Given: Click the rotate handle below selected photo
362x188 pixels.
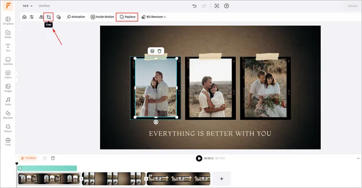Looking at the screenshot, I should click(156, 122).
